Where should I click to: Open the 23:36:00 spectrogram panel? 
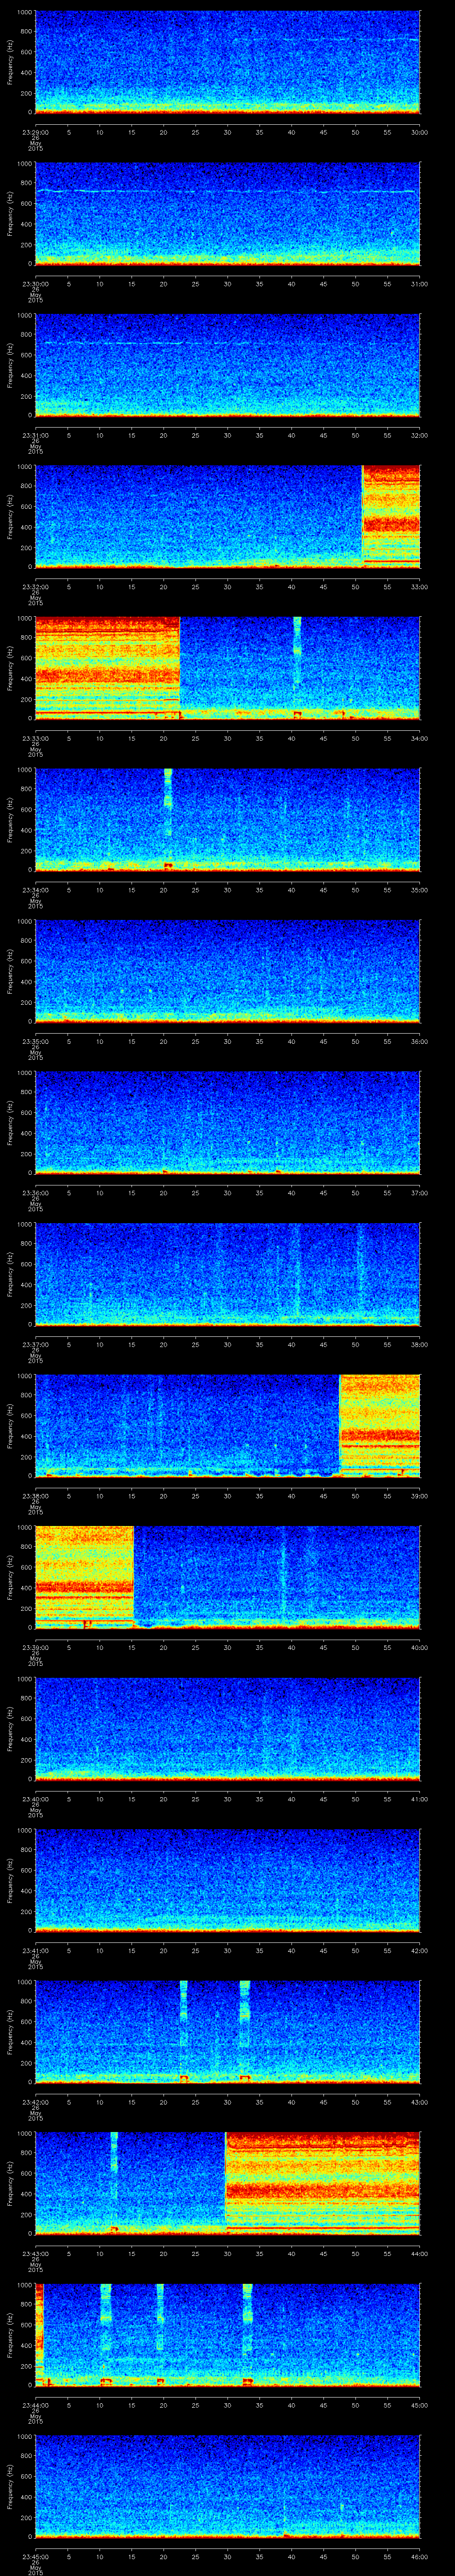[x=227, y=1122]
